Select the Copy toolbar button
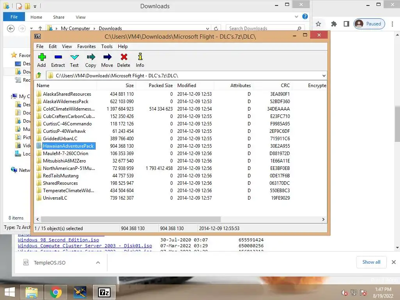This screenshot has width=400, height=300. point(91,60)
